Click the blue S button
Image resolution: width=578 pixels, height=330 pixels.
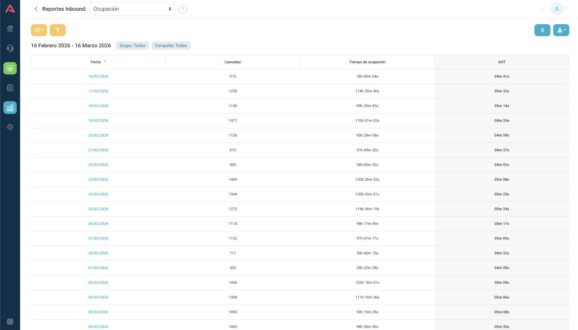(542, 30)
